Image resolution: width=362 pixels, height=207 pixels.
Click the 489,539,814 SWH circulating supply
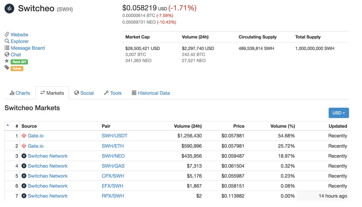[x=256, y=48]
